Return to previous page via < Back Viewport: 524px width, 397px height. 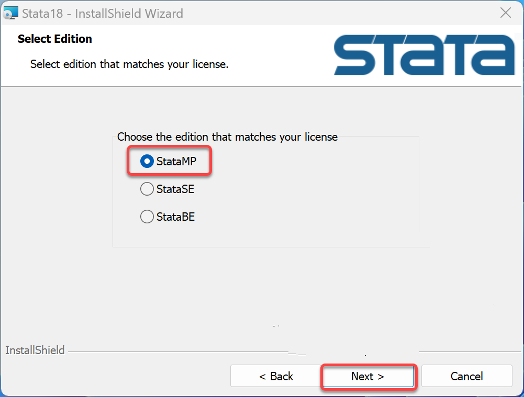(x=276, y=376)
